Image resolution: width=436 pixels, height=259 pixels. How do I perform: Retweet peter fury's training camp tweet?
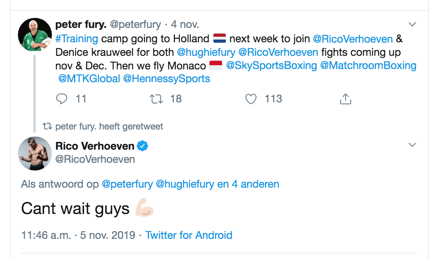[156, 99]
